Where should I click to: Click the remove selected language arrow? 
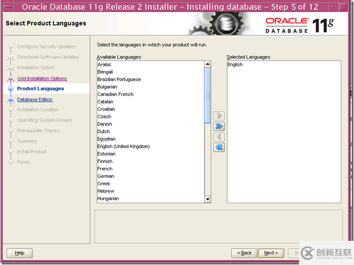coord(219,137)
